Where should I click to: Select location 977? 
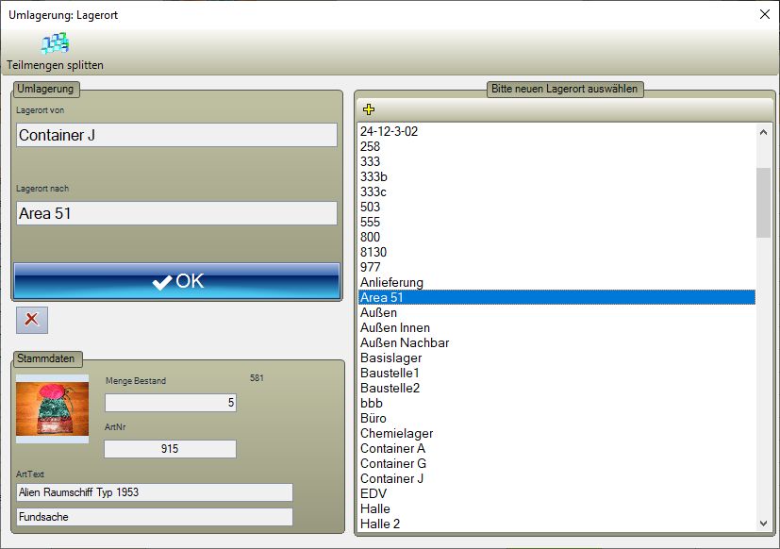tap(556, 267)
